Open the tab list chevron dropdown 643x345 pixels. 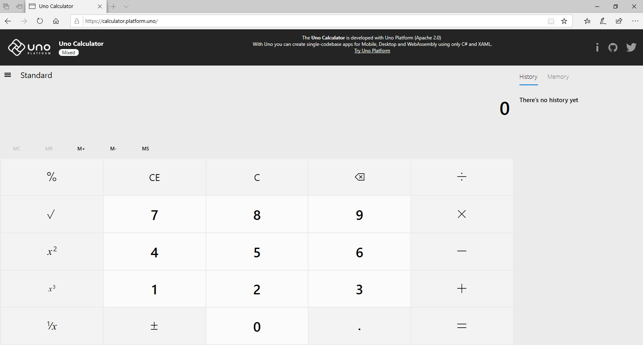tap(126, 6)
